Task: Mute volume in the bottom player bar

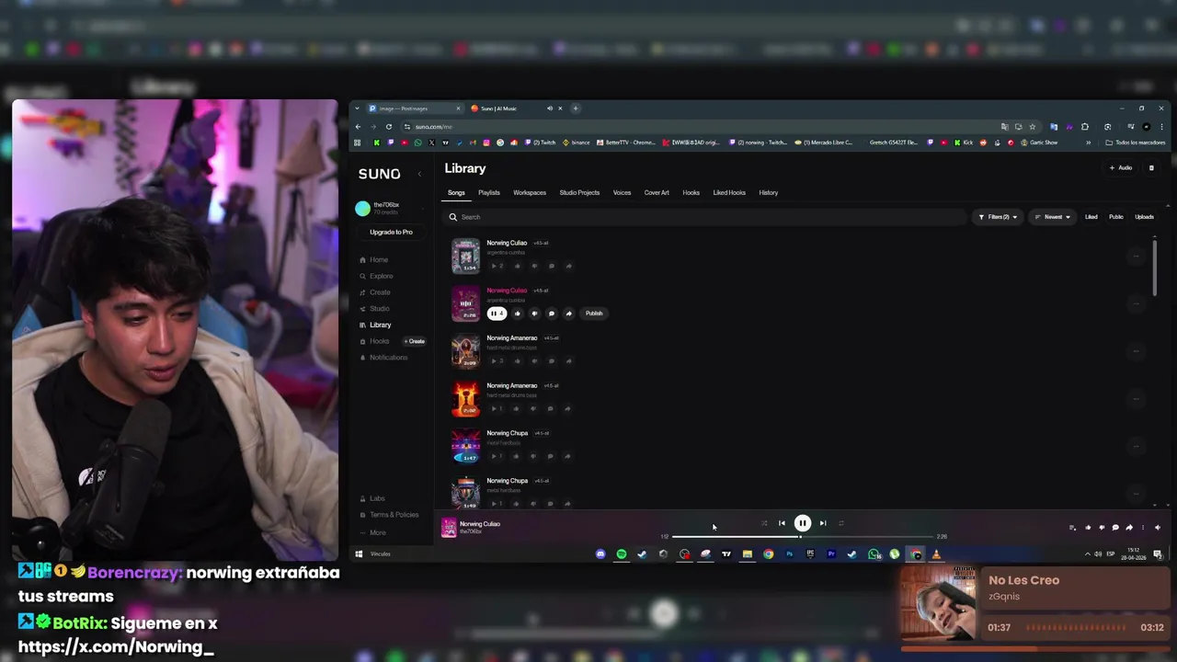Action: tap(1157, 528)
